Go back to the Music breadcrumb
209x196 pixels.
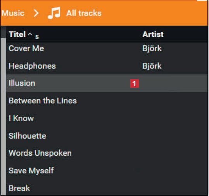(13, 13)
